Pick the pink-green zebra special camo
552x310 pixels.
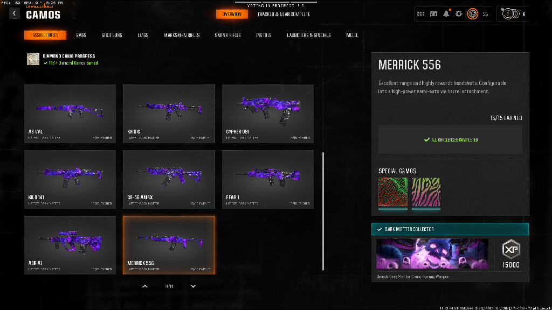(426, 192)
